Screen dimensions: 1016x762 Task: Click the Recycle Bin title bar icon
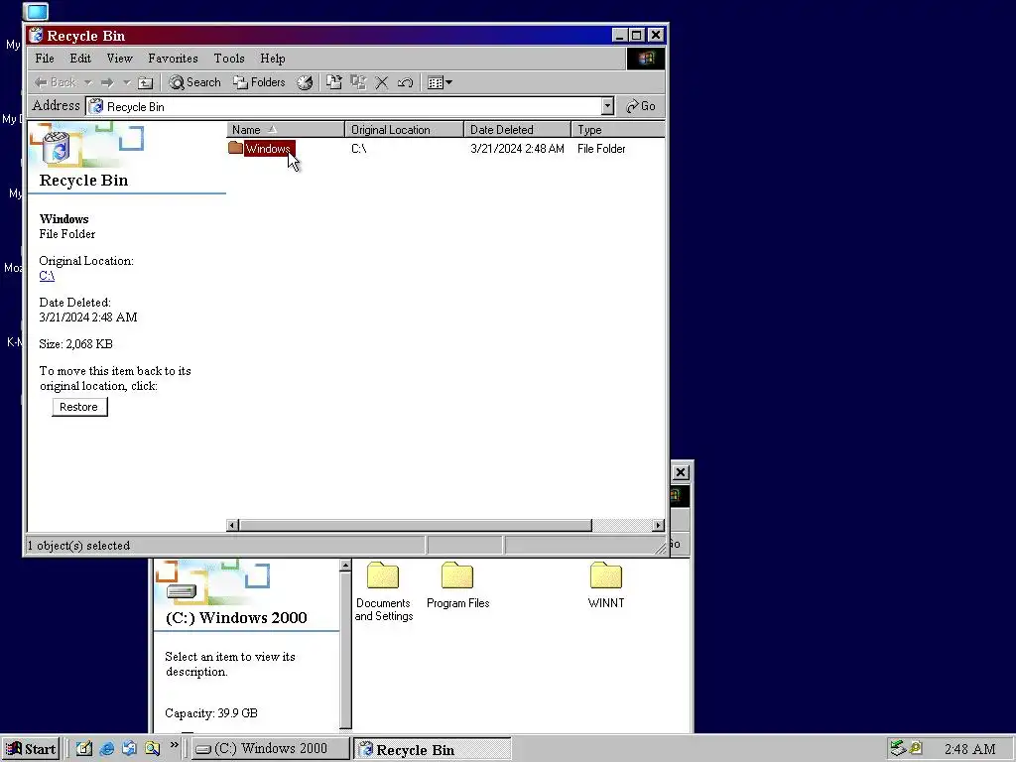(37, 35)
